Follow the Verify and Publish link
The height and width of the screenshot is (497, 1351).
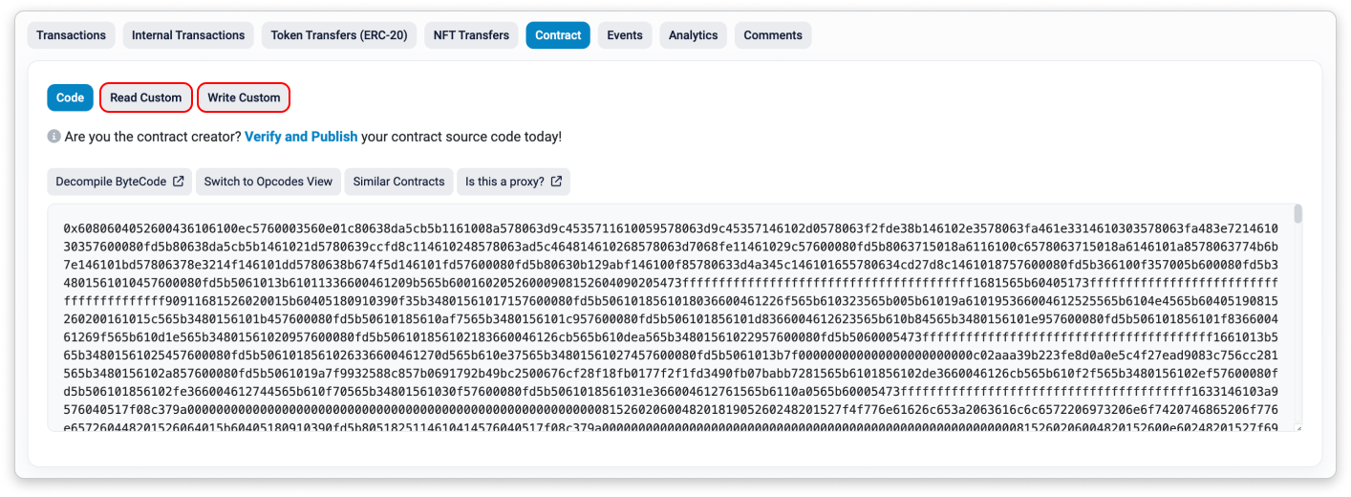[301, 137]
